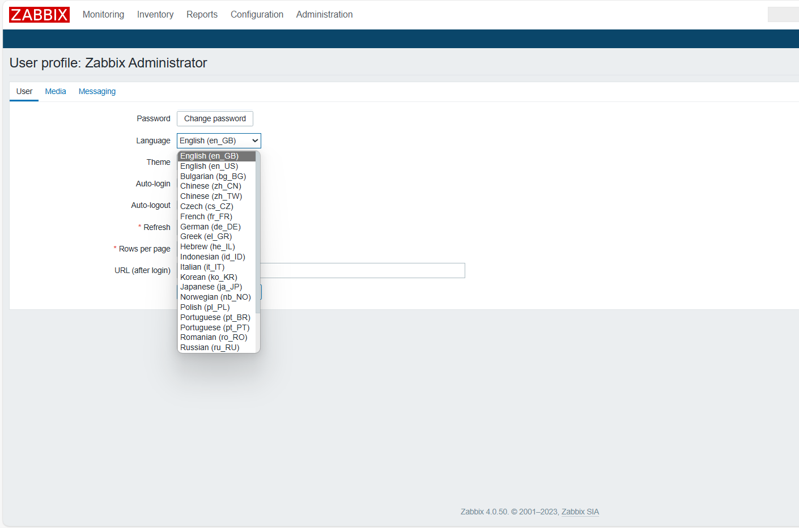
Task: Switch to the User tab
Action: 24,91
